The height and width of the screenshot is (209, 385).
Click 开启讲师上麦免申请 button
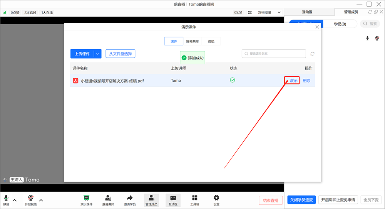pos(338,200)
